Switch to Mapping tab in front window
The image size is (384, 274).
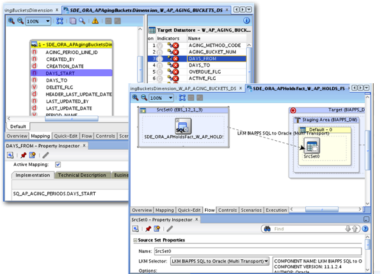click(x=164, y=210)
